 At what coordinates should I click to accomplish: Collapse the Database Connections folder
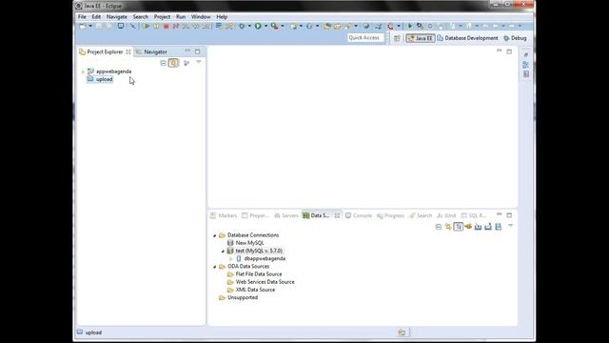click(214, 235)
